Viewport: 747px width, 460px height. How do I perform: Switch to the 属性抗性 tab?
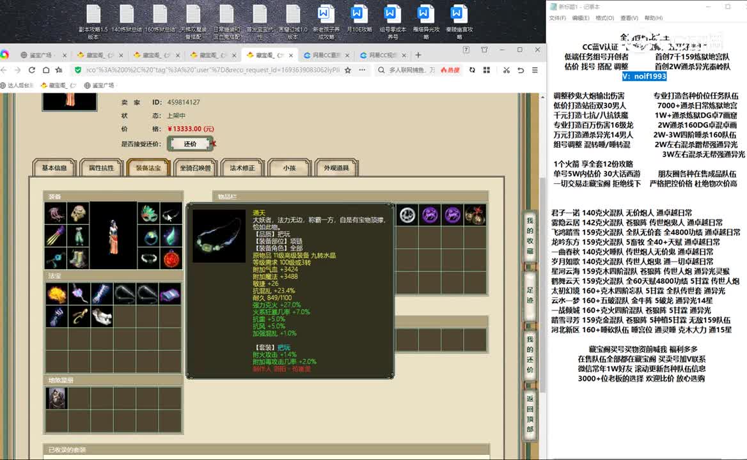click(101, 168)
